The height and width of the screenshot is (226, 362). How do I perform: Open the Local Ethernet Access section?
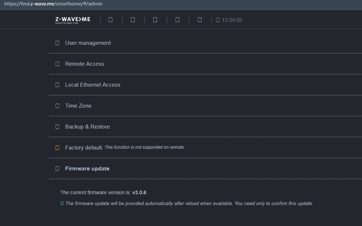point(93,85)
